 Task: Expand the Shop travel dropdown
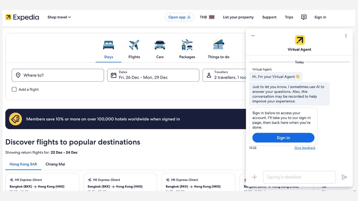pyautogui.click(x=59, y=17)
